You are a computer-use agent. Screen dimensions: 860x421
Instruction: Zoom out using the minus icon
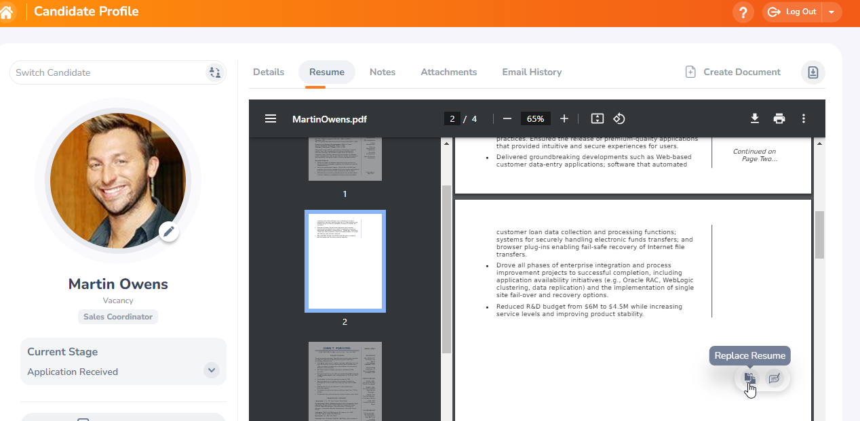click(507, 118)
